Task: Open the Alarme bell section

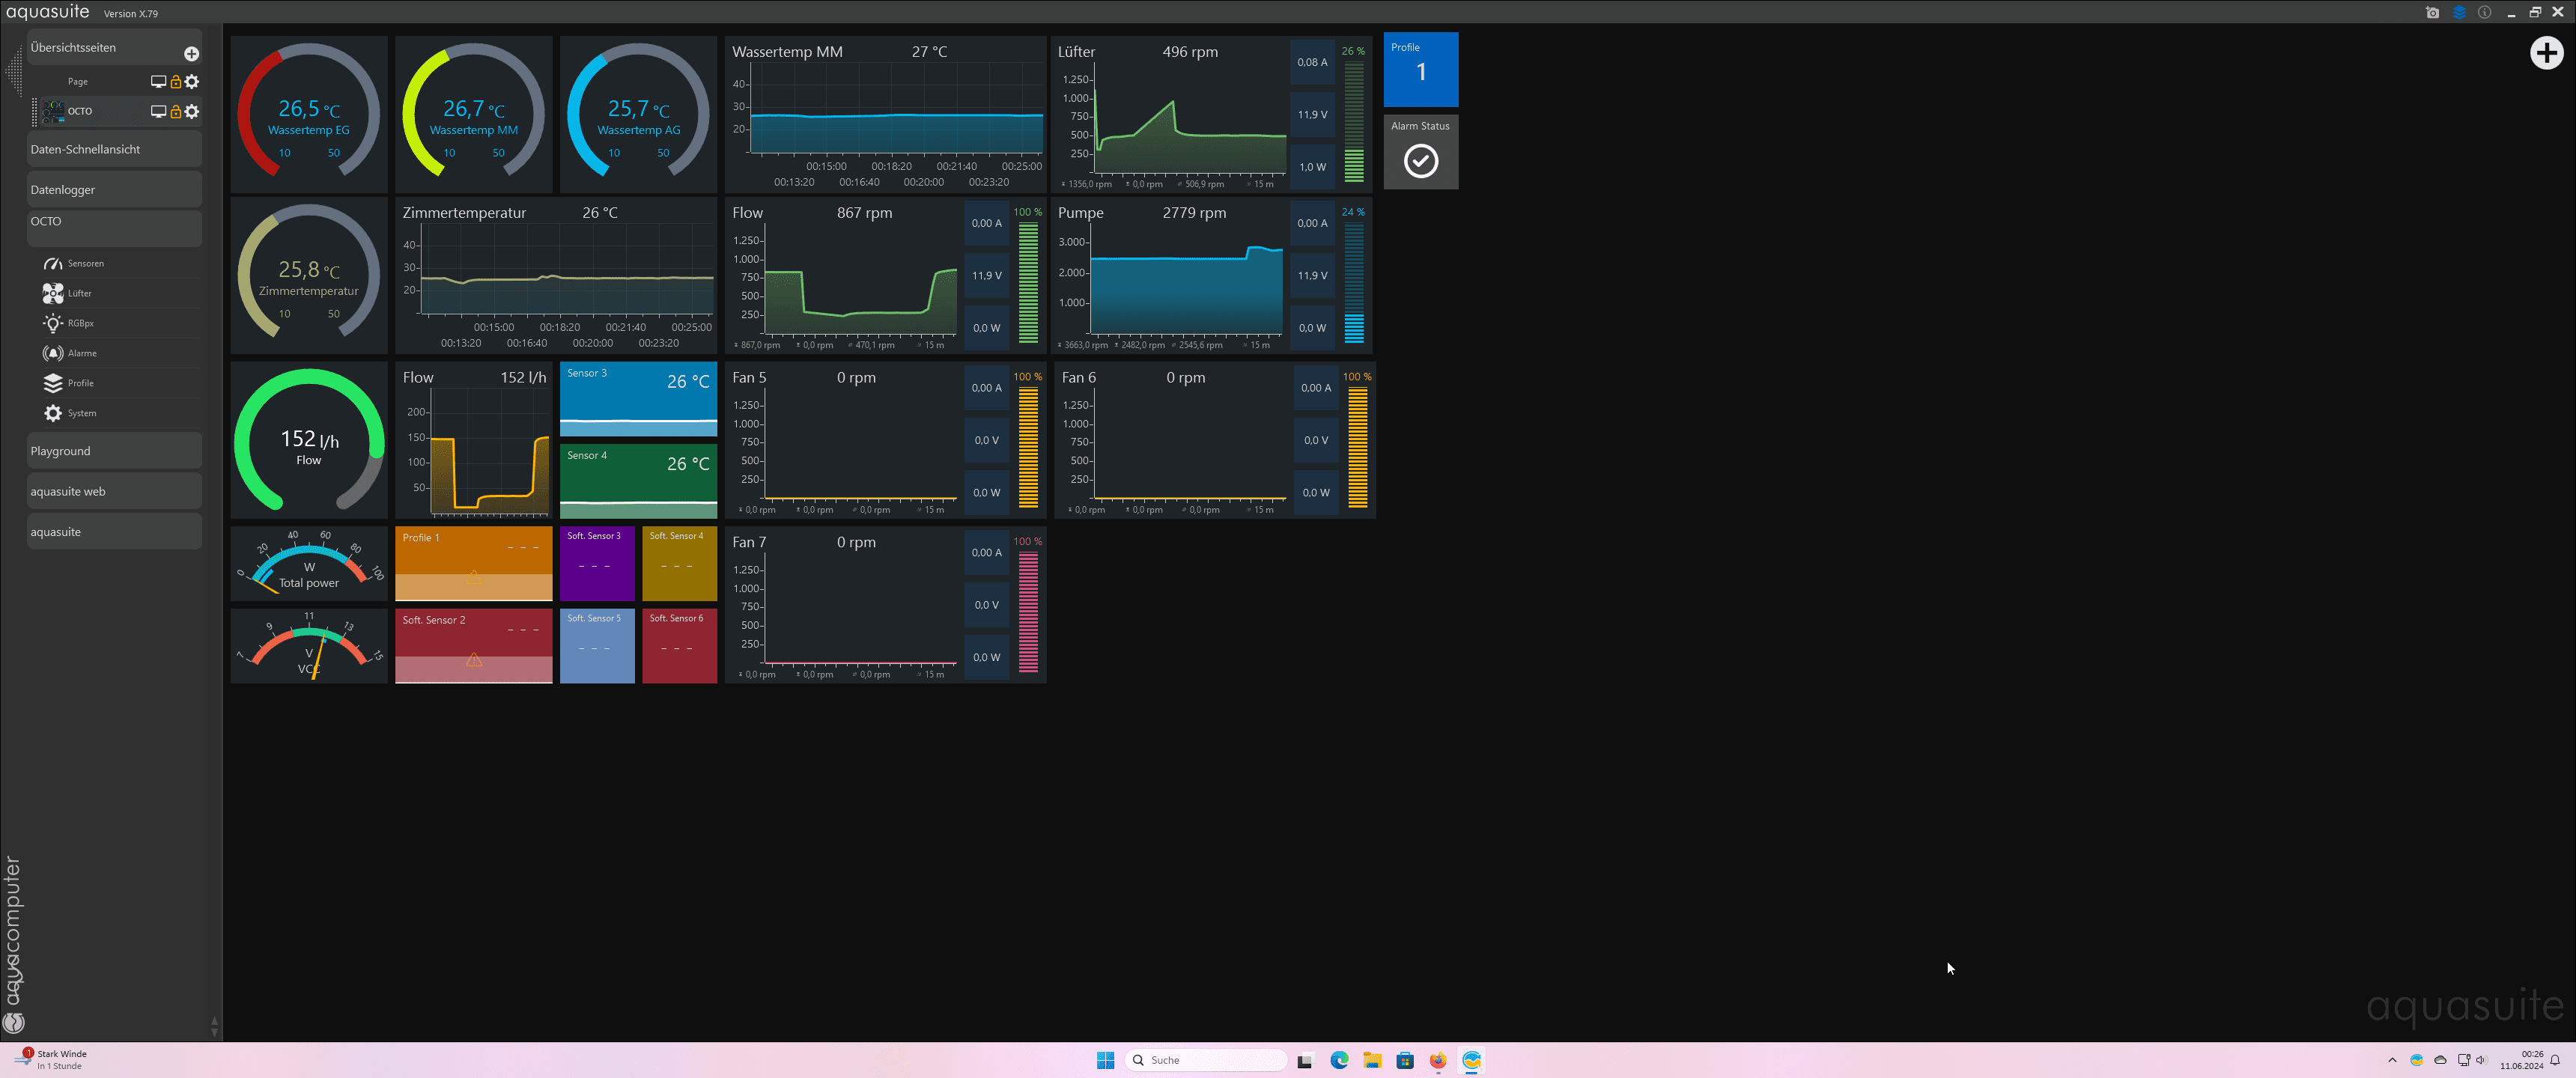Action: [x=81, y=354]
